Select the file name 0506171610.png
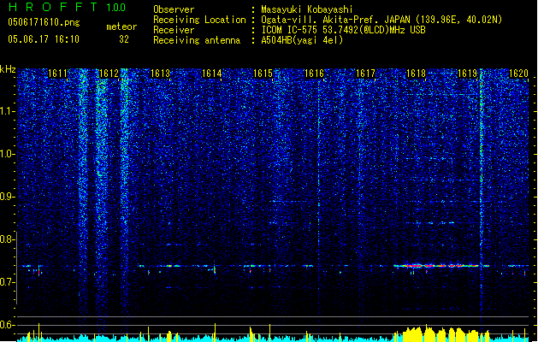 [x=44, y=22]
